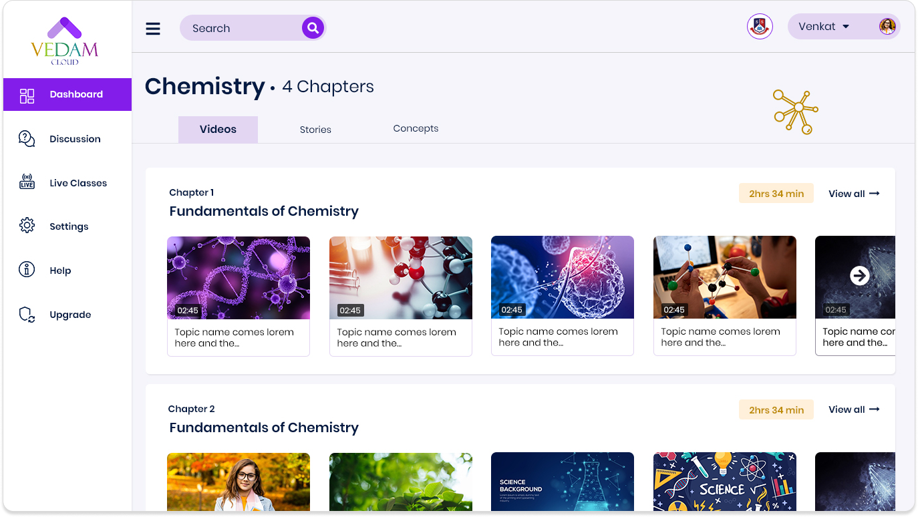Click 02:45 duration on red molecule thumbnail

point(350,311)
